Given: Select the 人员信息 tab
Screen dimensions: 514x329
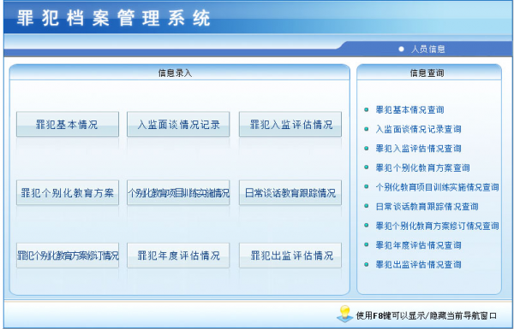Looking at the screenshot, I should pyautogui.click(x=427, y=49).
